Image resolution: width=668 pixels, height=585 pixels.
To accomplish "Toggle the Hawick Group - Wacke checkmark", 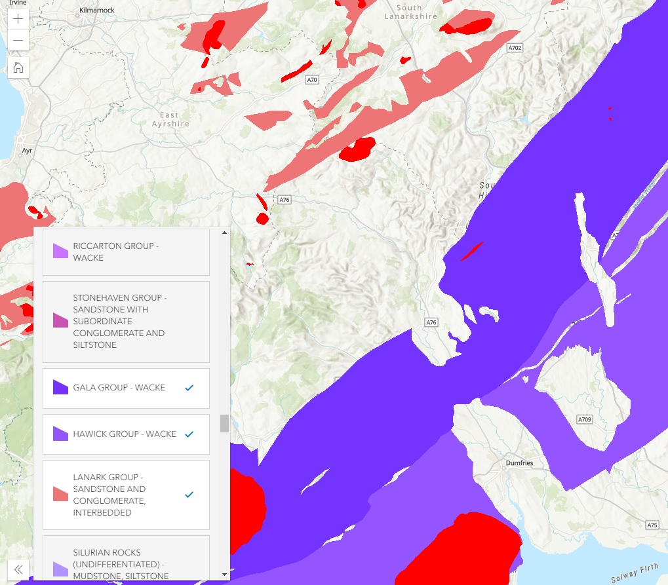I will pyautogui.click(x=189, y=434).
